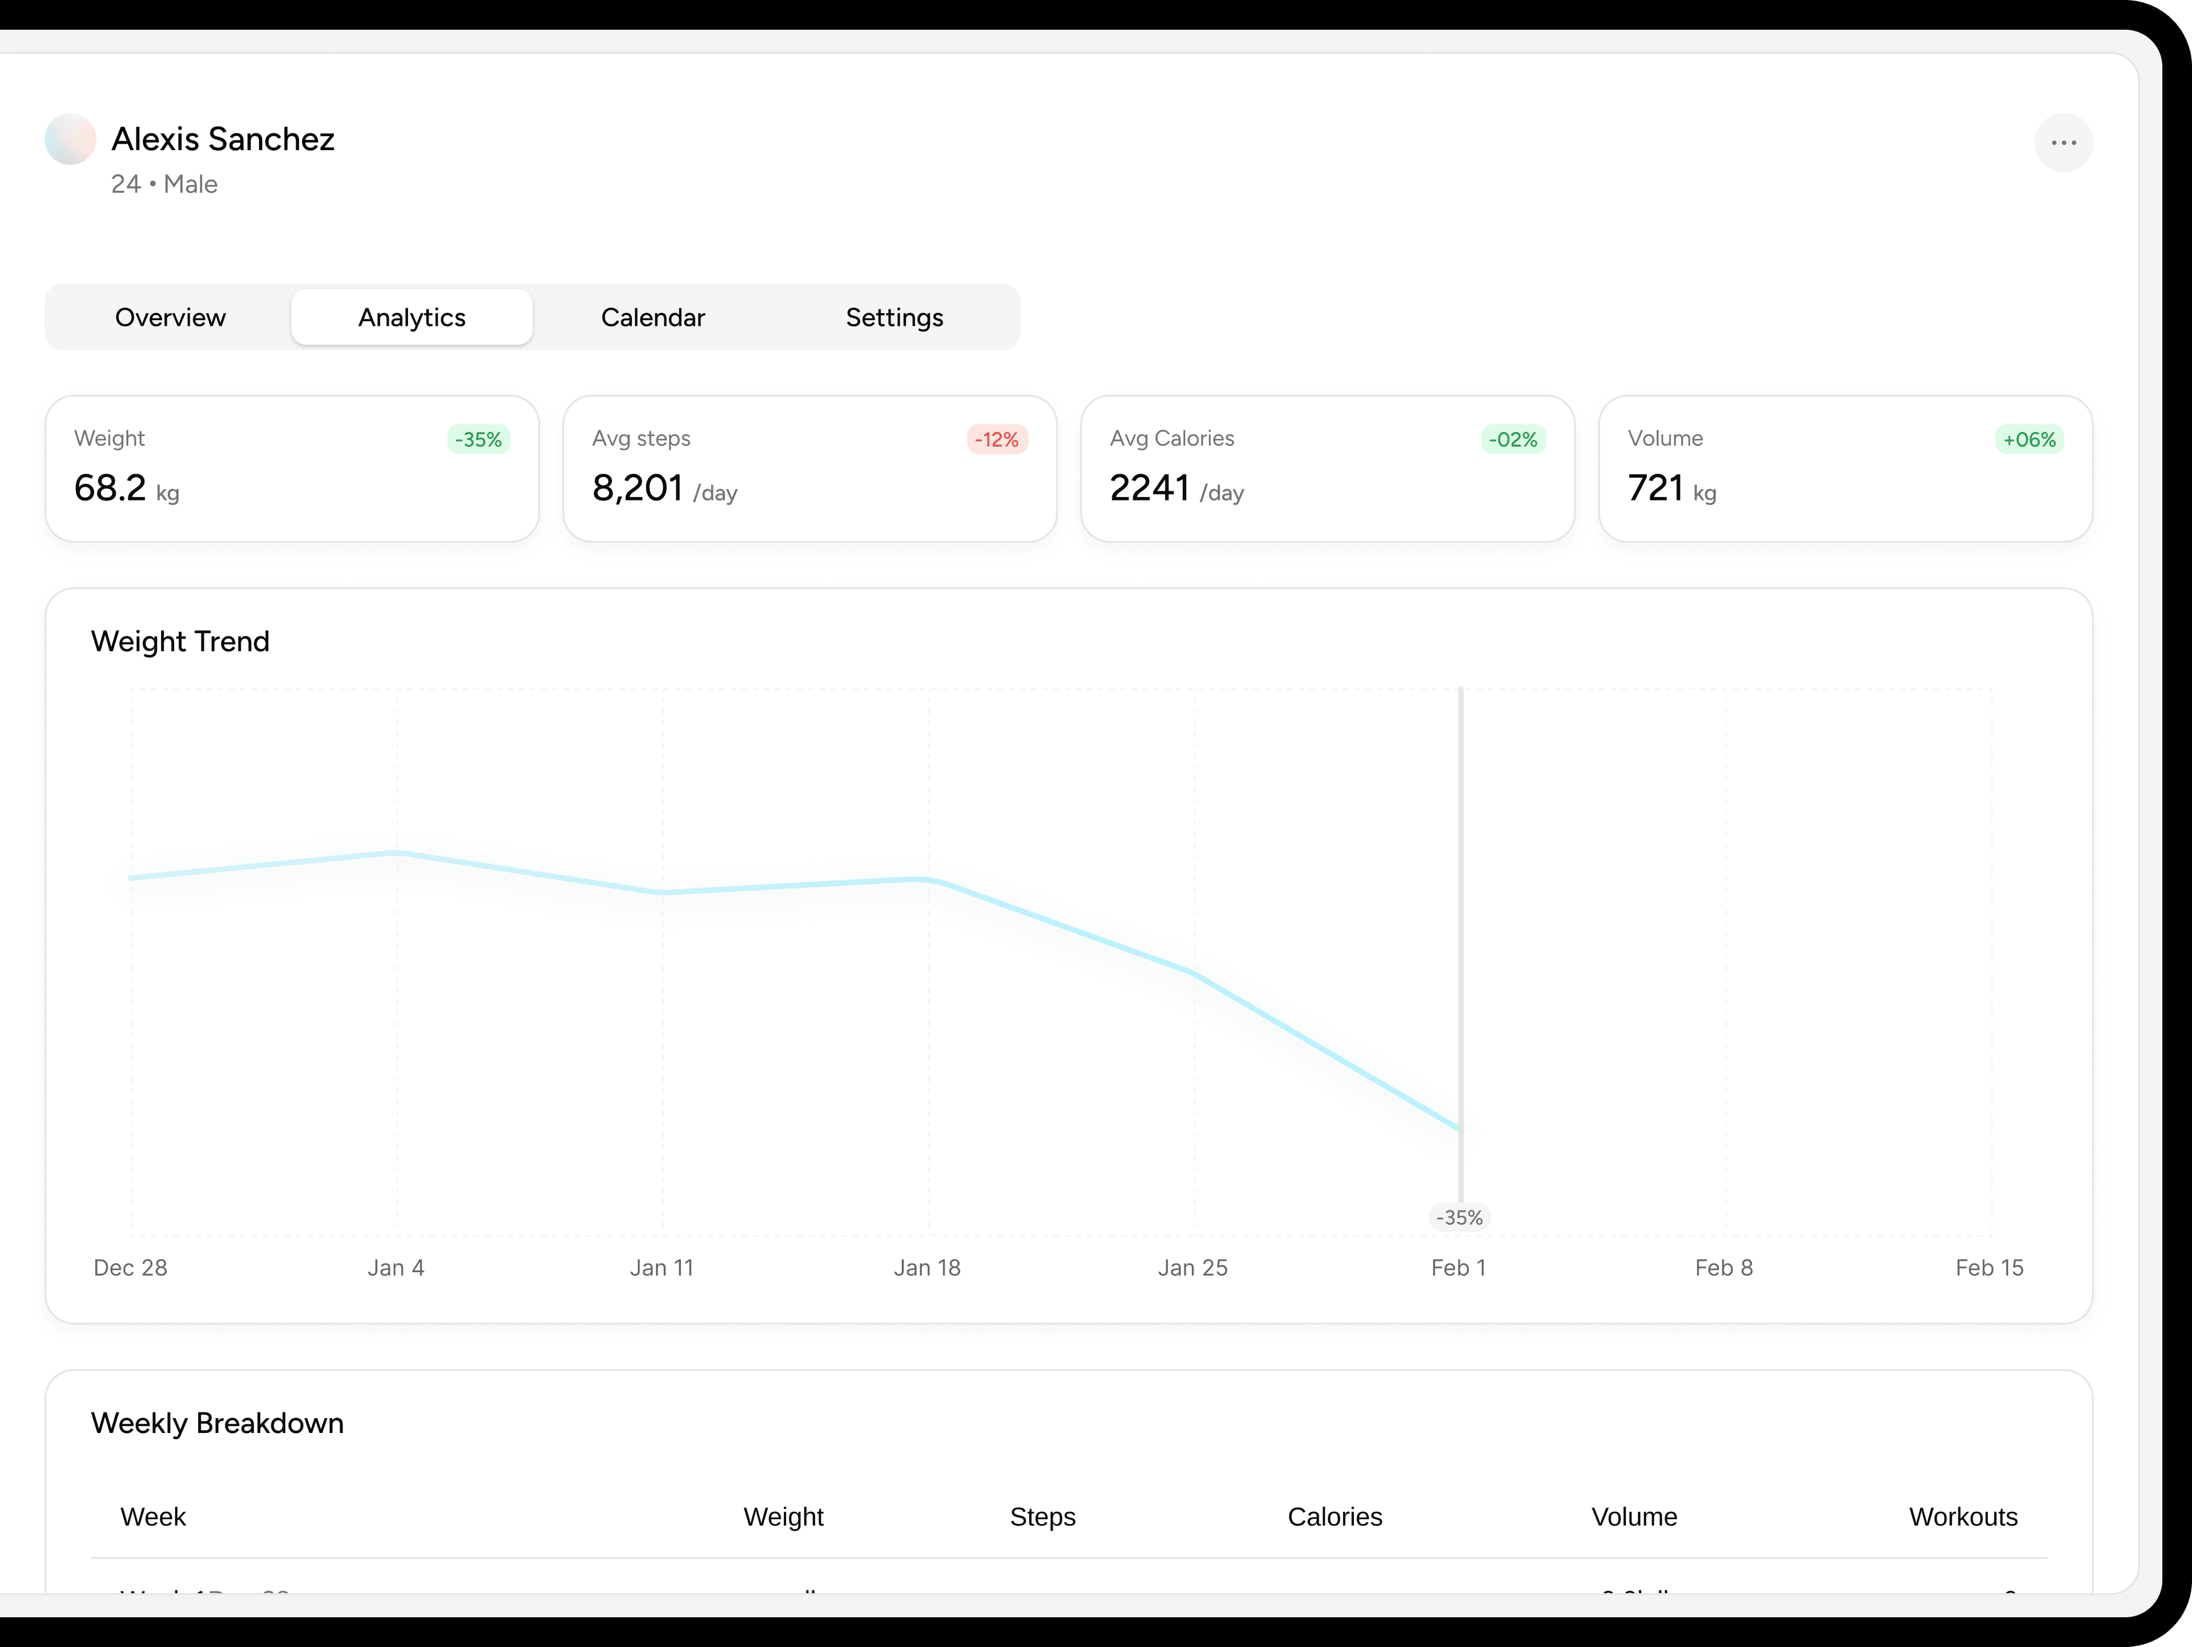Click the Weight Trend chart line

[x=928, y=879]
